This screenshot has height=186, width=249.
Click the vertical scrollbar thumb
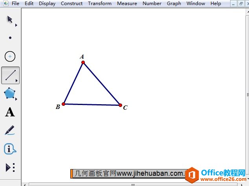(x=248, y=95)
